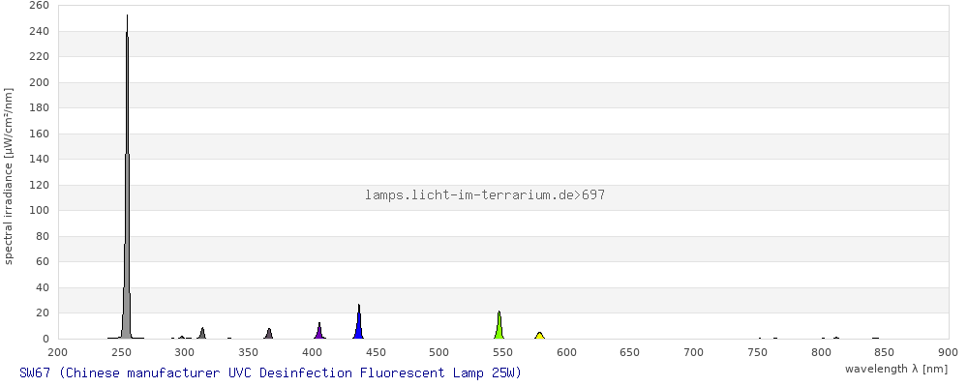Viewport: 968px width, 387px height.
Task: Click the yellow peak near 578 nm
Action: pyautogui.click(x=539, y=335)
